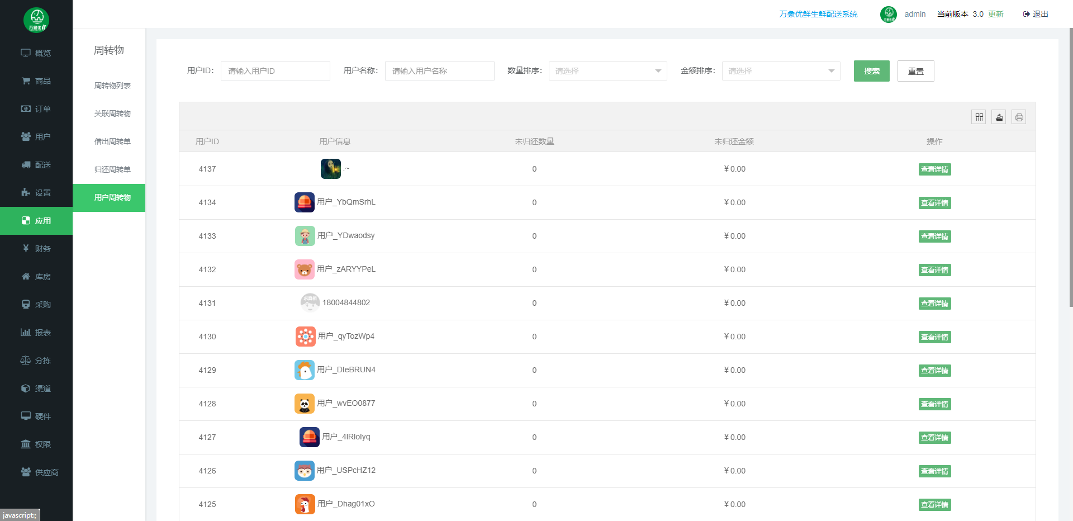The height and width of the screenshot is (521, 1073).
Task: Click 查看详情 for user 4137
Action: pos(935,169)
